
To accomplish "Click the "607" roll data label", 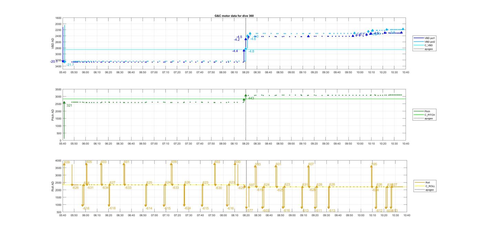I will click(311, 165).
